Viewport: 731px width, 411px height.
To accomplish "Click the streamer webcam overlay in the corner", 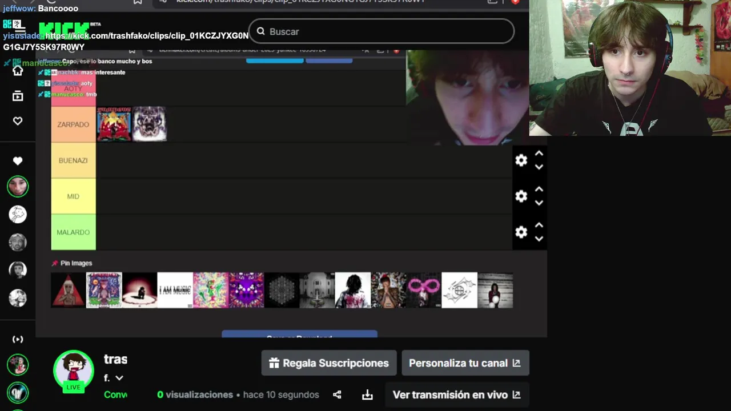I will (x=630, y=68).
